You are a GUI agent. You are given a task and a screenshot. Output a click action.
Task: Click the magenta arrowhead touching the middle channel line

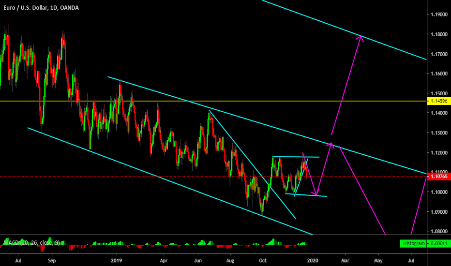pos(331,143)
